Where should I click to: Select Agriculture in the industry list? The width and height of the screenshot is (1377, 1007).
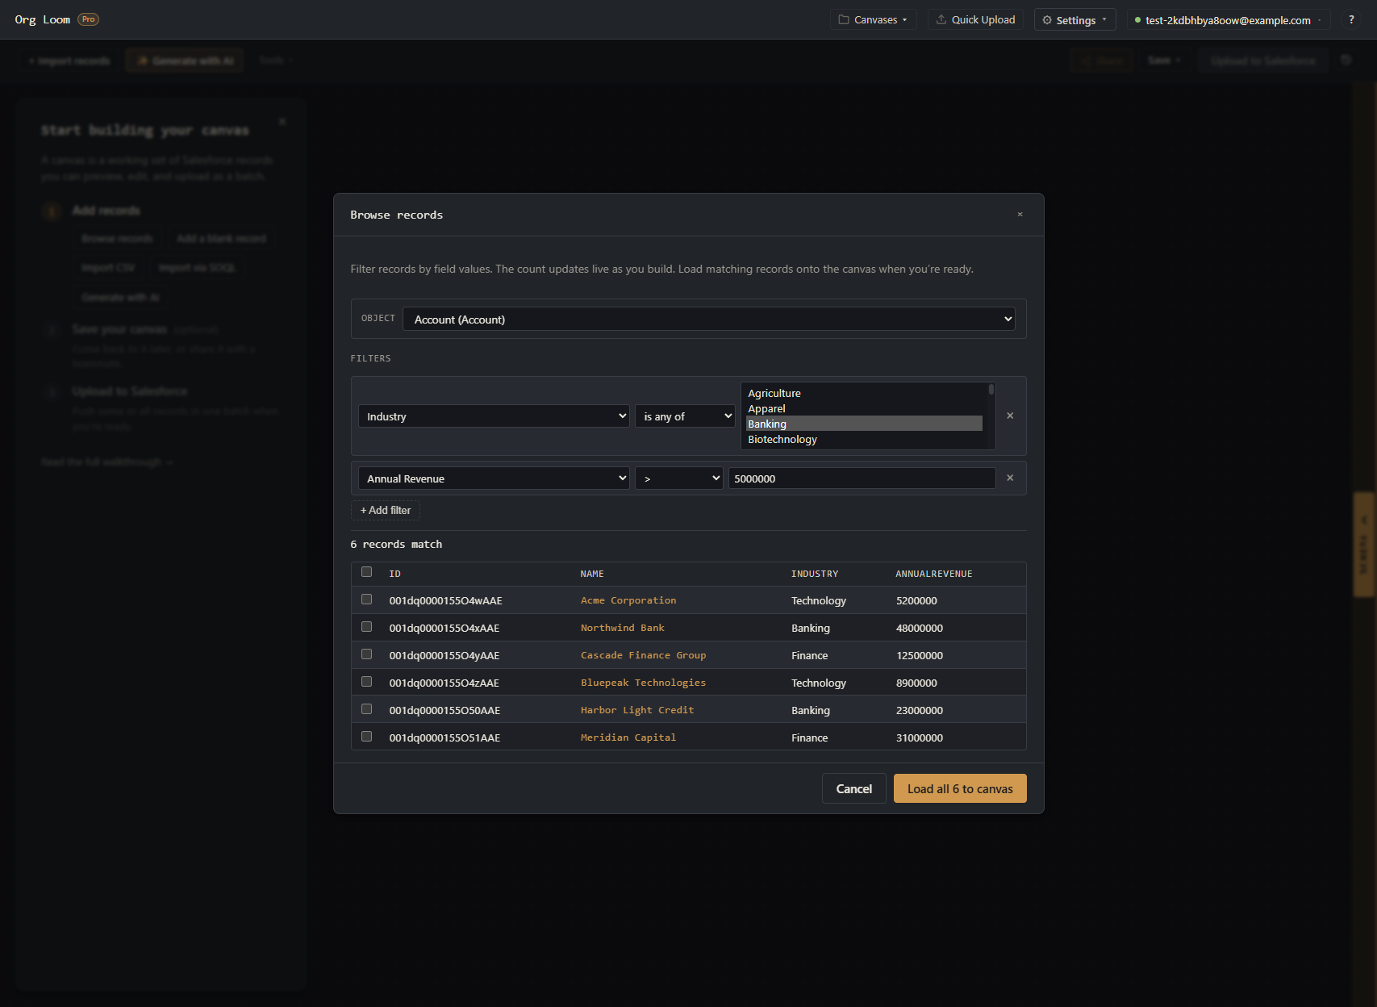point(864,393)
